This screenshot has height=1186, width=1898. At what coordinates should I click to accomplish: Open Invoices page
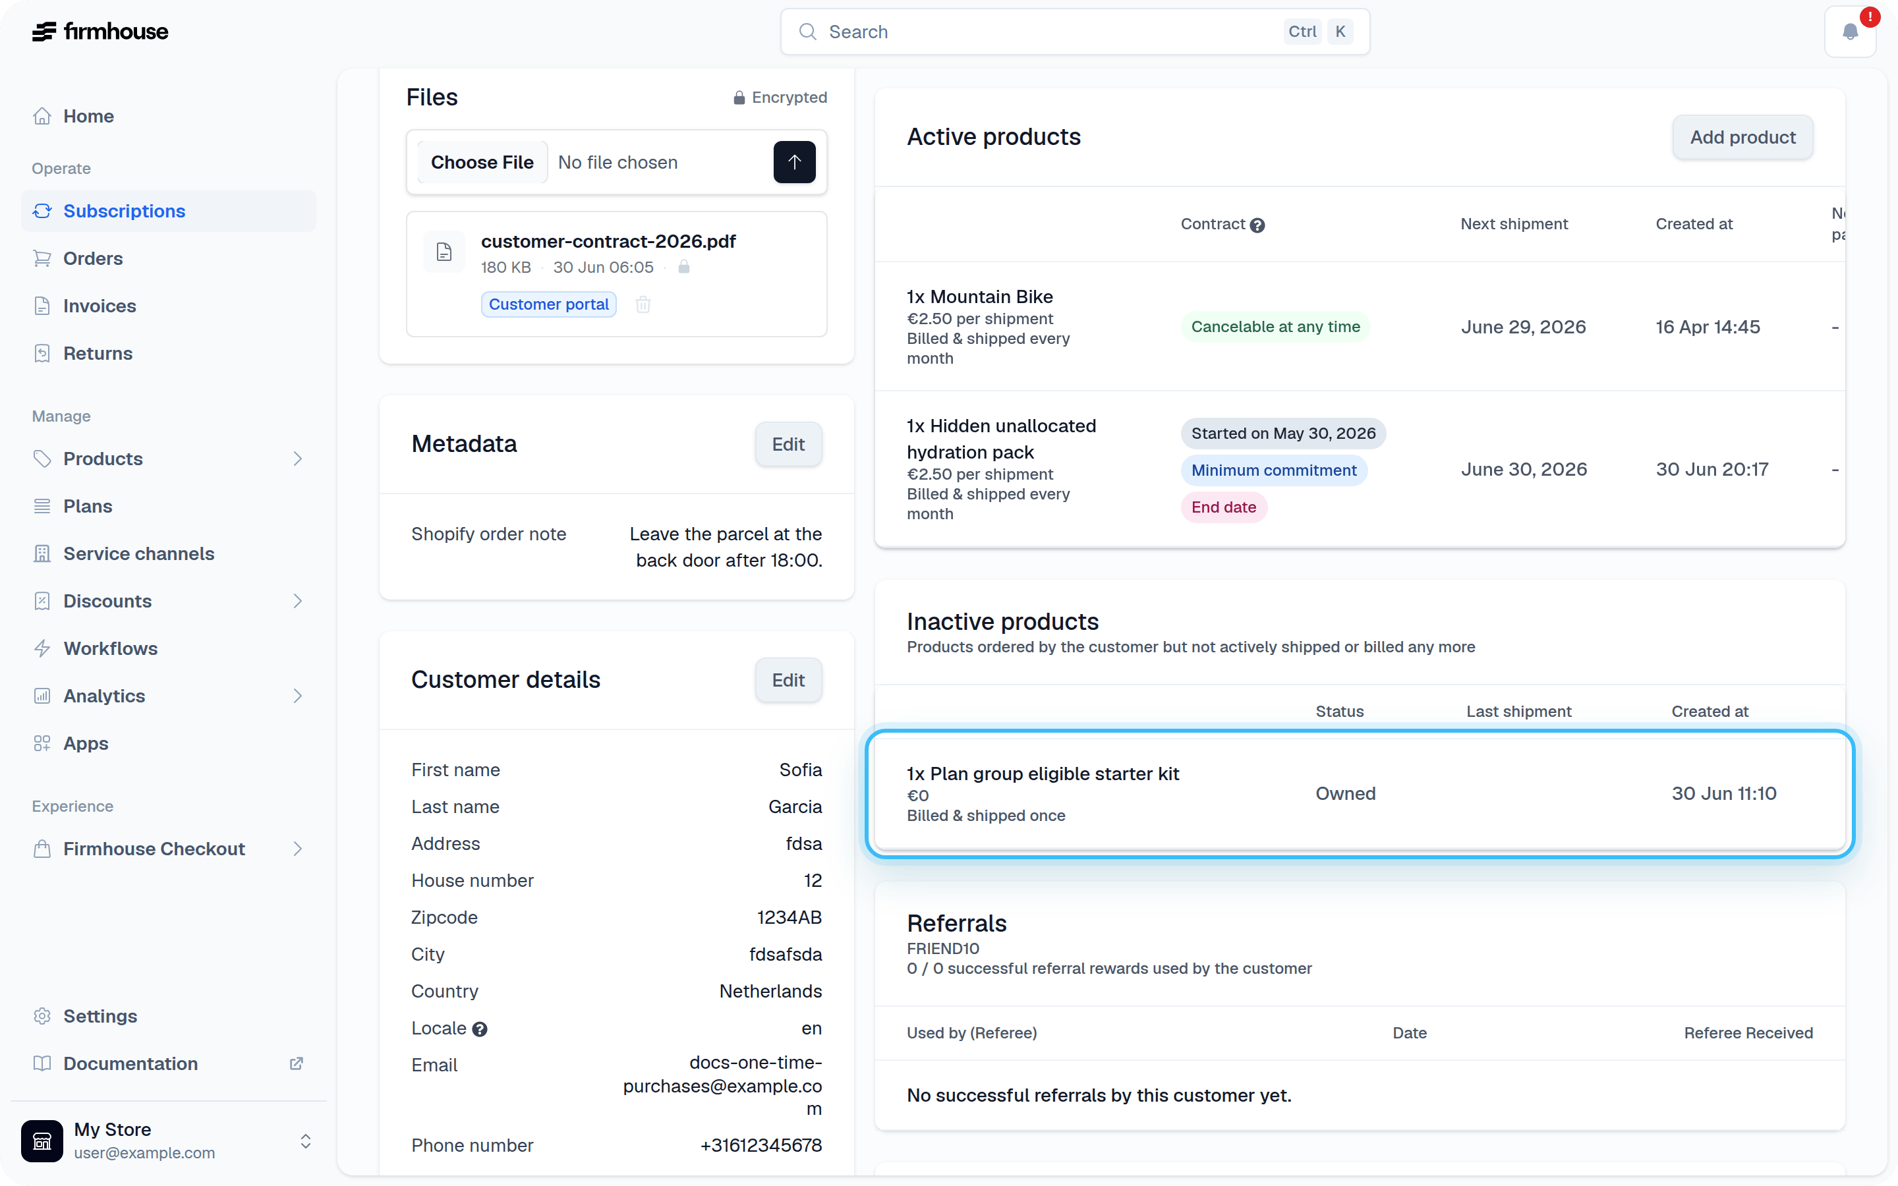[169, 306]
